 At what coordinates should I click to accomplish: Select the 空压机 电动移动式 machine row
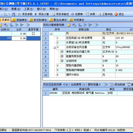[88, 93]
